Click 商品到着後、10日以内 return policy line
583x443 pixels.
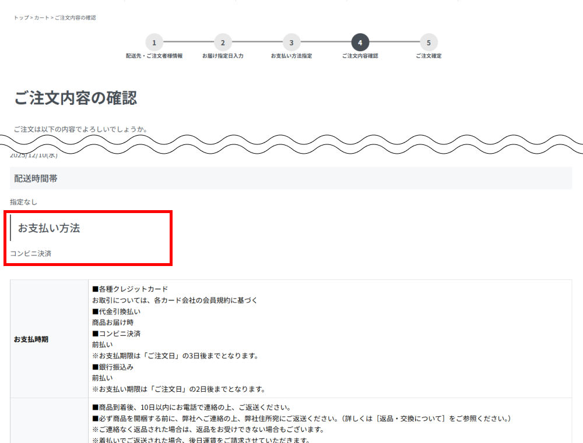(x=192, y=407)
